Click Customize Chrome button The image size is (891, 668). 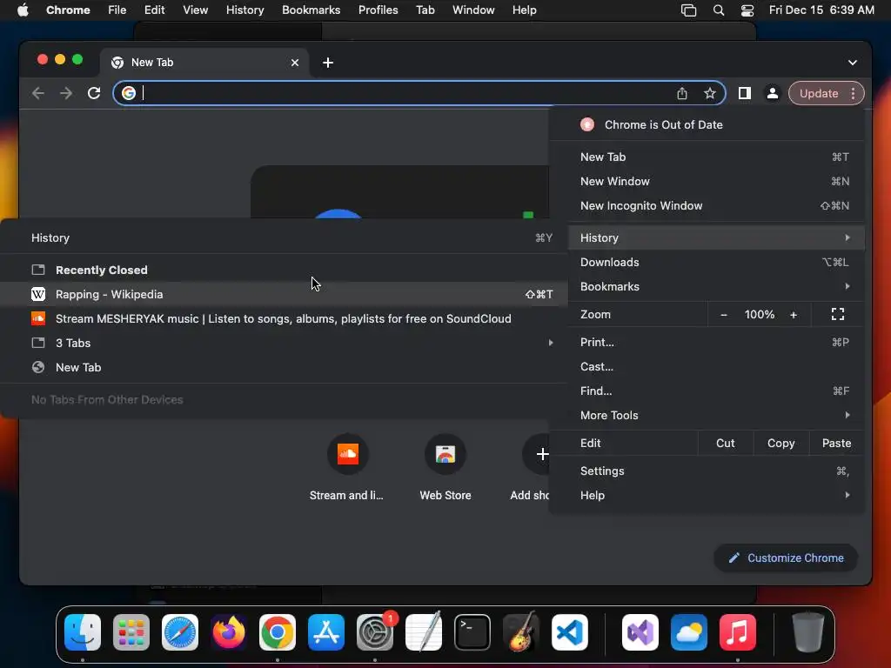(x=786, y=558)
